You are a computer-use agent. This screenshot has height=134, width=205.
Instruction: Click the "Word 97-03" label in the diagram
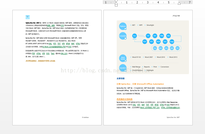coord(136,57)
